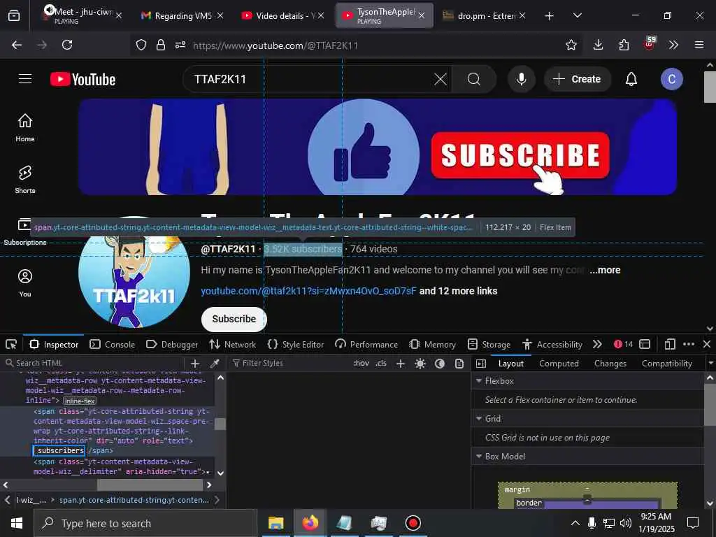Viewport: 716px width, 537px height.
Task: List all browser tabs dropdown
Action: click(577, 15)
